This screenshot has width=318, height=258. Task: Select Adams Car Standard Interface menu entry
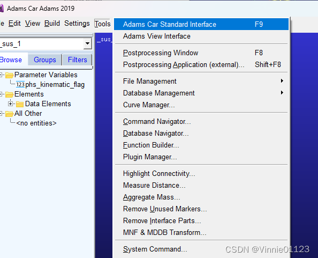click(201, 24)
